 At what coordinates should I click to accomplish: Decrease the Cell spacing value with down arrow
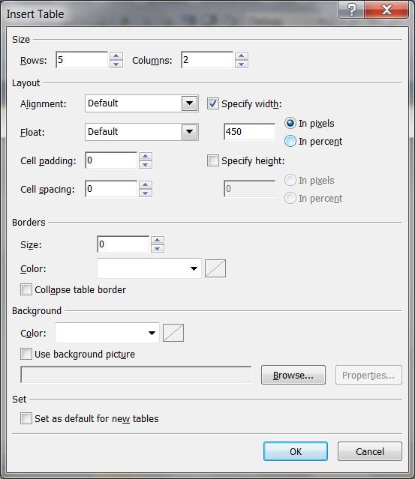click(x=146, y=193)
